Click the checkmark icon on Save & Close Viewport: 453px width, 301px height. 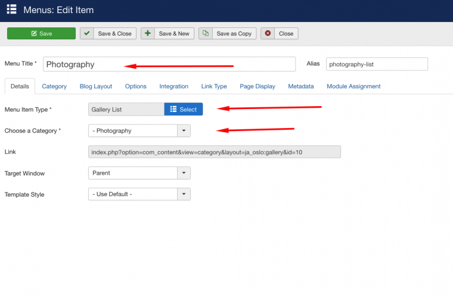pyautogui.click(x=87, y=33)
